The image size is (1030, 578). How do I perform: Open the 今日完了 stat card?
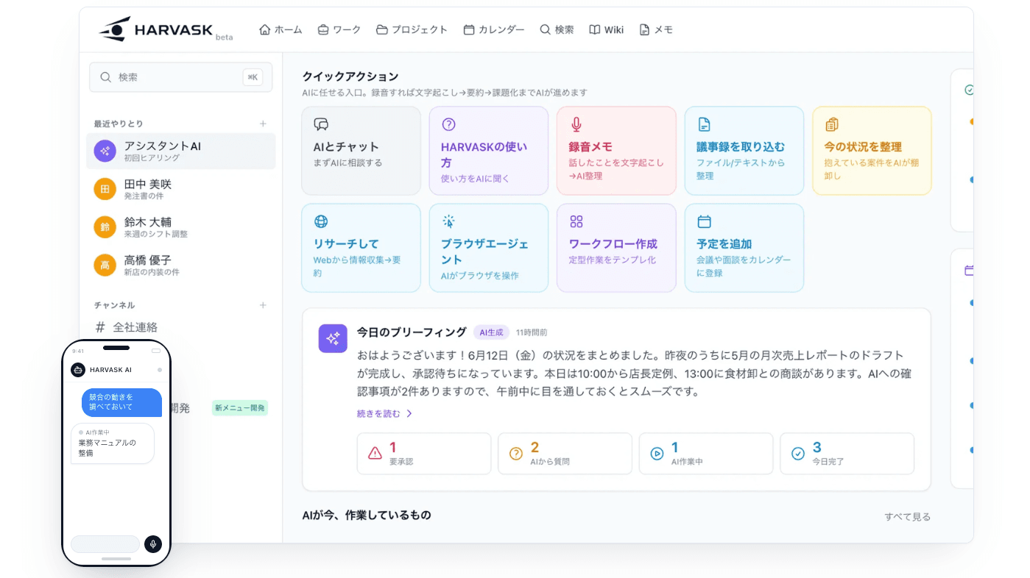coord(847,454)
